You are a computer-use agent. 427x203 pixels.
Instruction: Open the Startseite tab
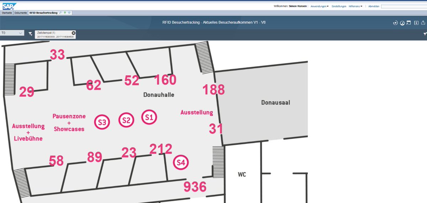tap(7, 12)
